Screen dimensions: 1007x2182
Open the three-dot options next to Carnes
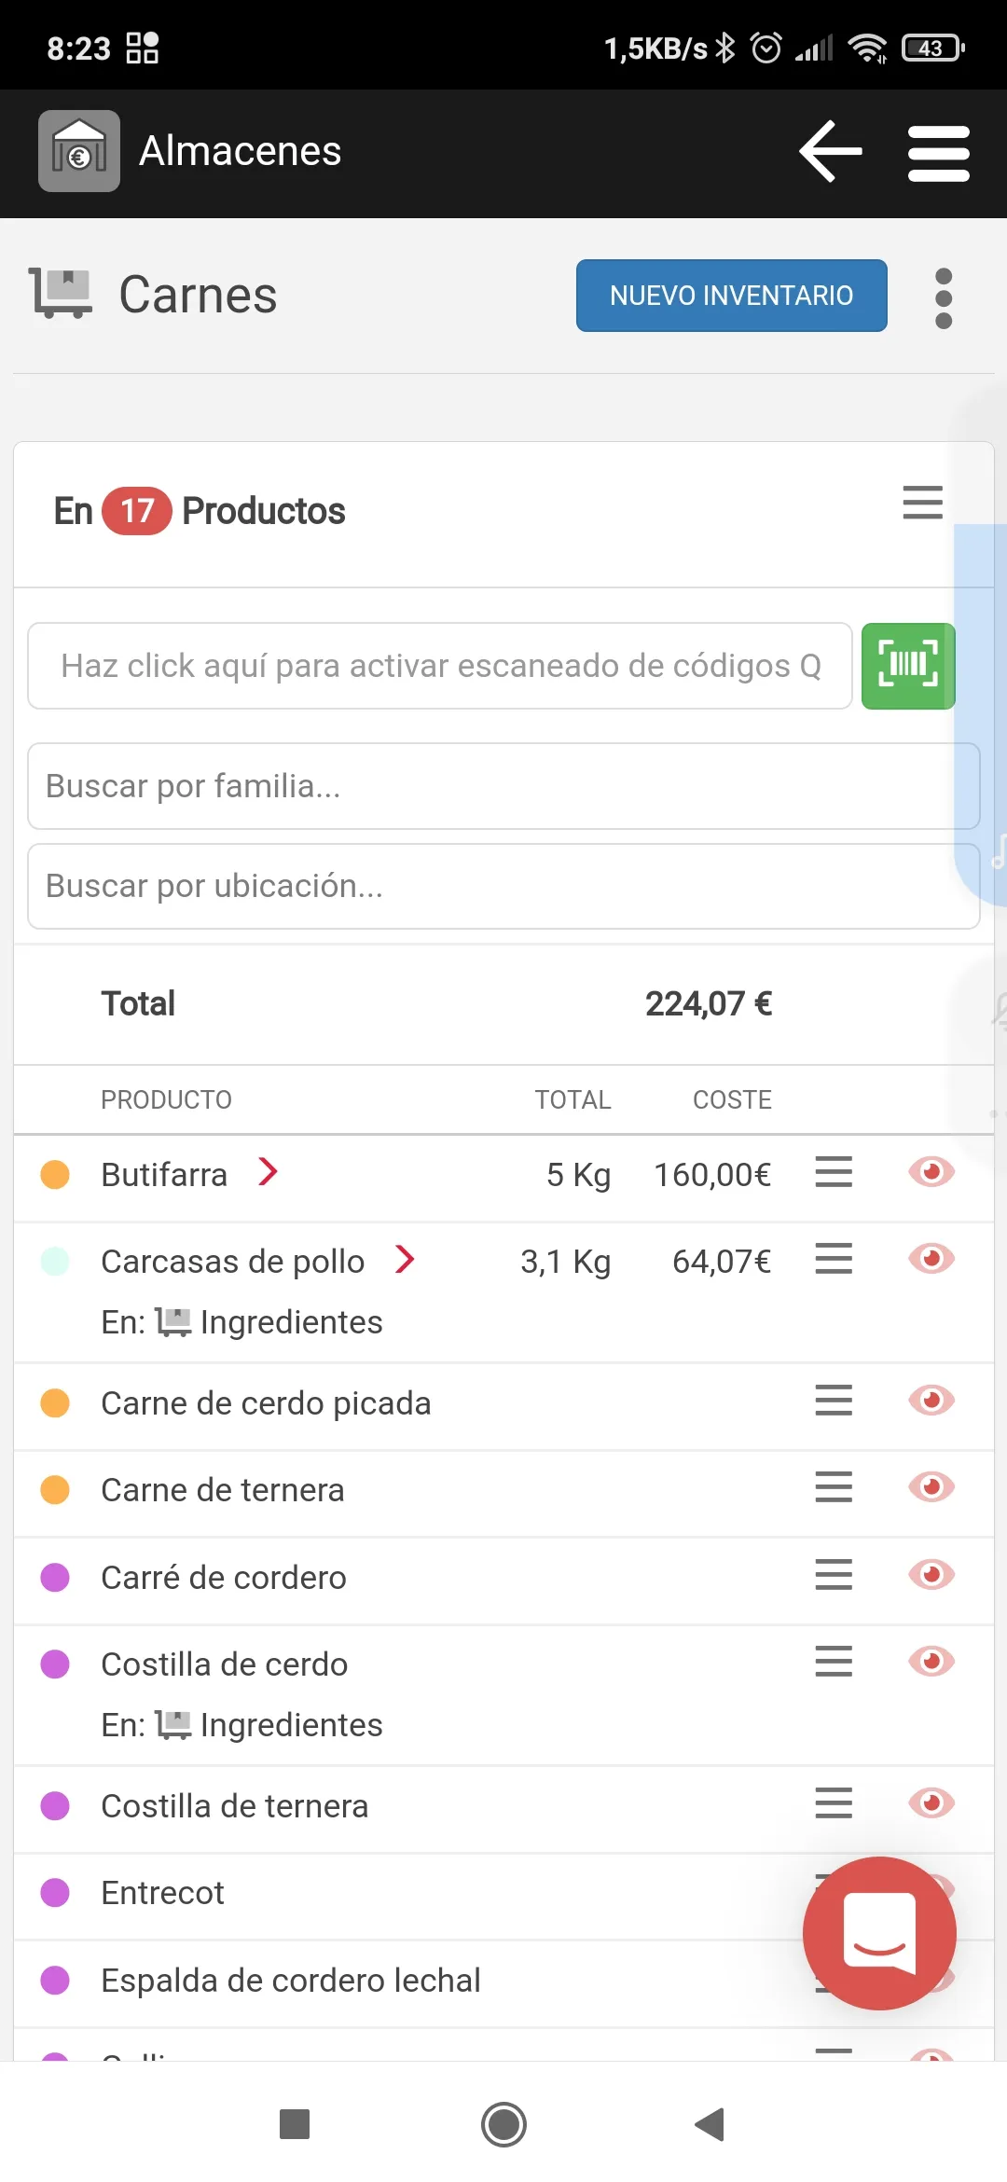944,298
